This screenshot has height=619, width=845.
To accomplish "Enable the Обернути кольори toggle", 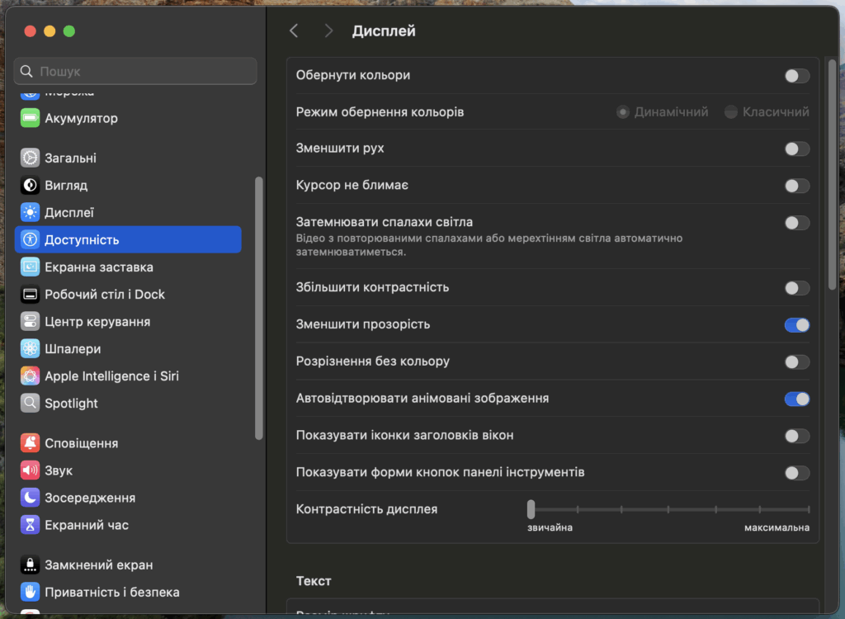I will 795,74.
